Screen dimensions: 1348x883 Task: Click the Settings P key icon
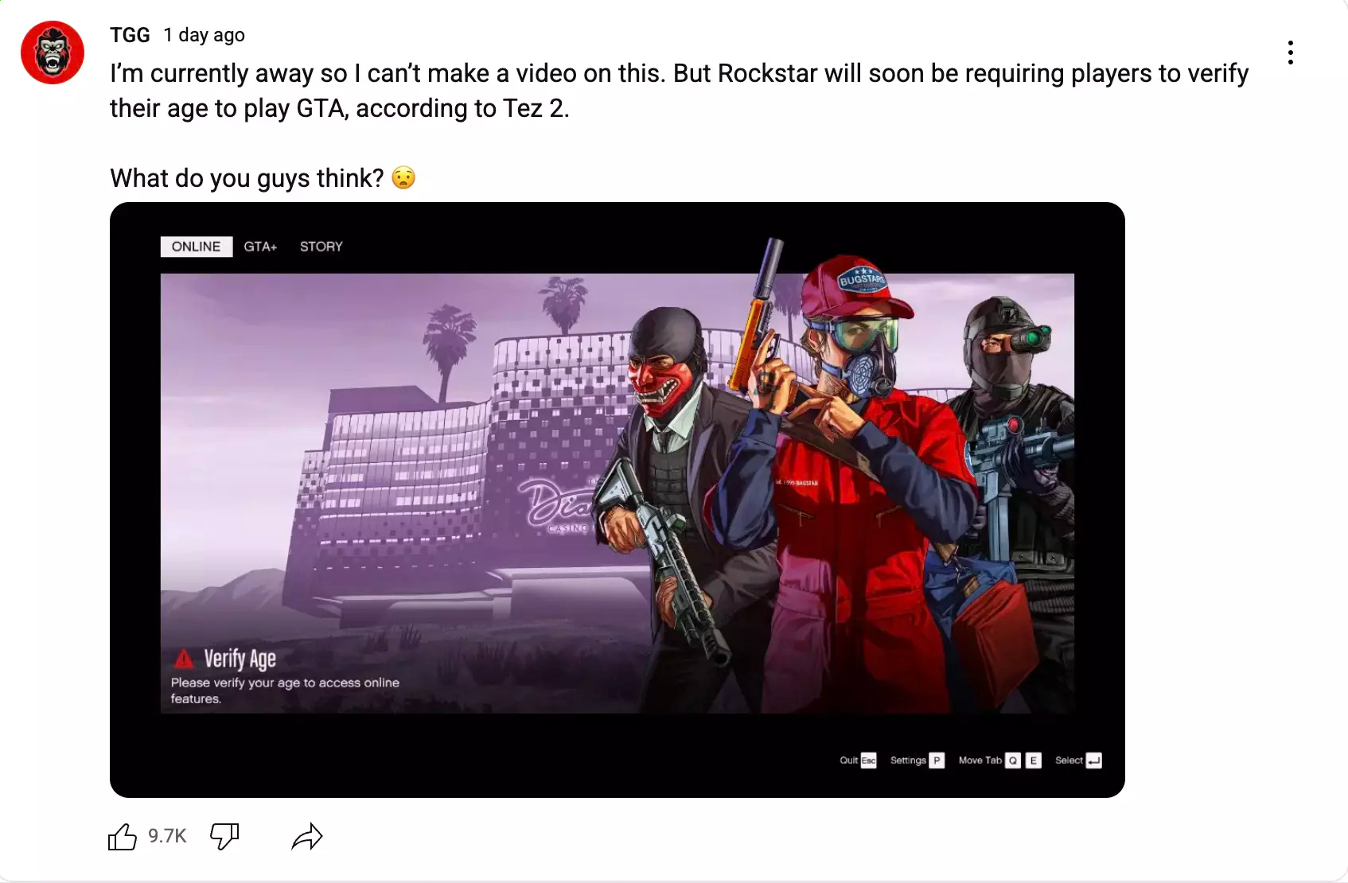937,760
